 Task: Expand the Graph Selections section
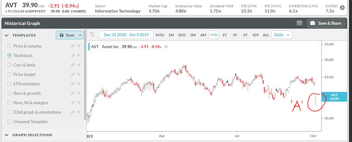point(7,135)
